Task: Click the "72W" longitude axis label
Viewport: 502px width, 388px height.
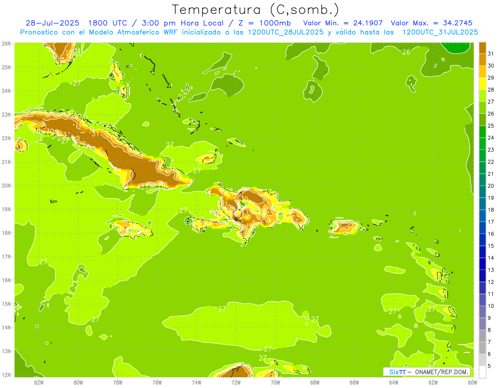Action: tap(236, 382)
